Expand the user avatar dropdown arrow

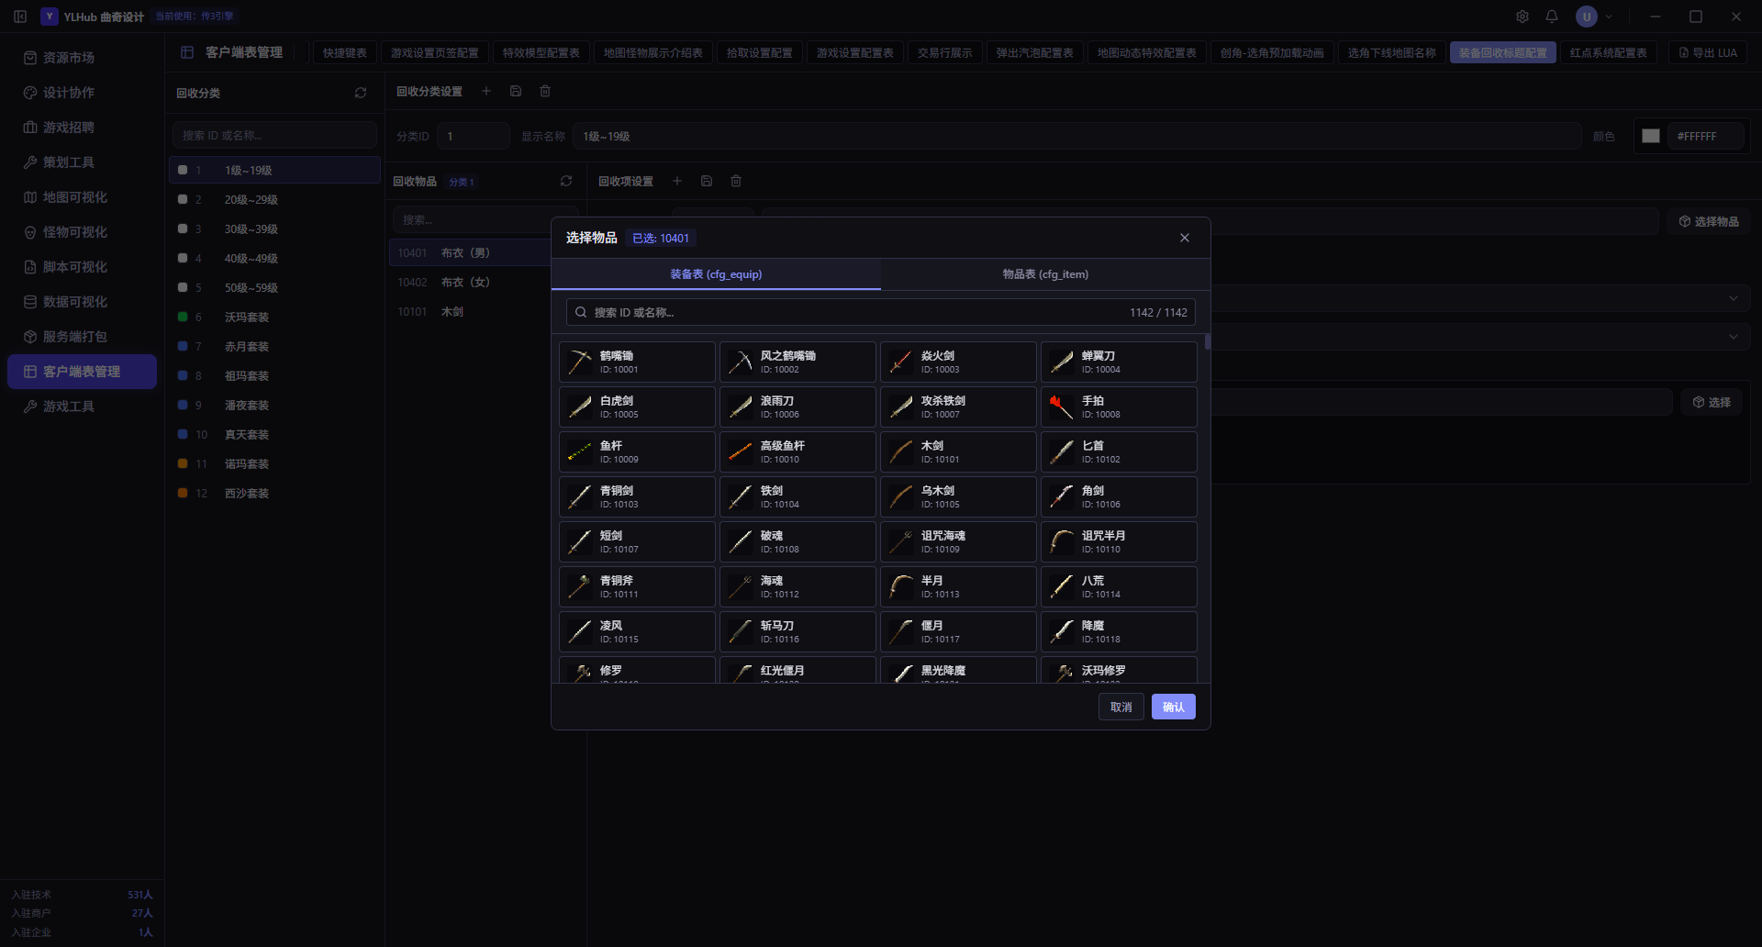[x=1609, y=17]
